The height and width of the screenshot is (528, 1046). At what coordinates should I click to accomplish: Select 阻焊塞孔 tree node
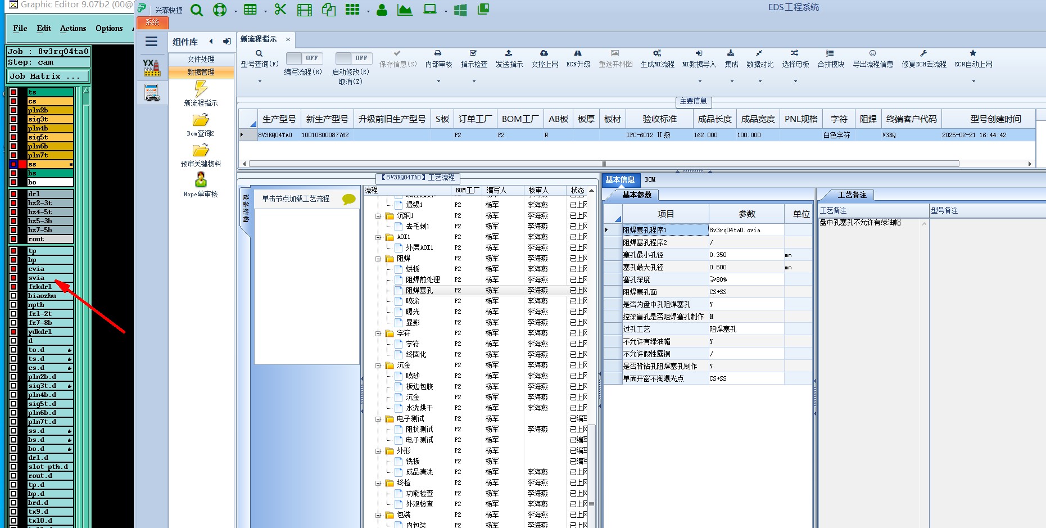pyautogui.click(x=419, y=291)
